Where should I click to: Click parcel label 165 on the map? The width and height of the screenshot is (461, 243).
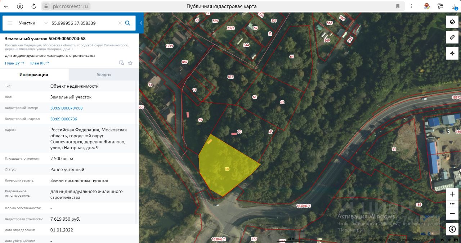[419, 205]
